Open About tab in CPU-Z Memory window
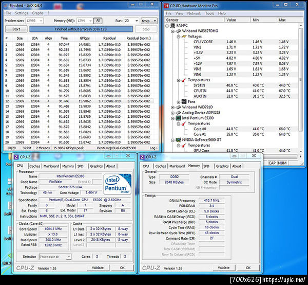 237,166
